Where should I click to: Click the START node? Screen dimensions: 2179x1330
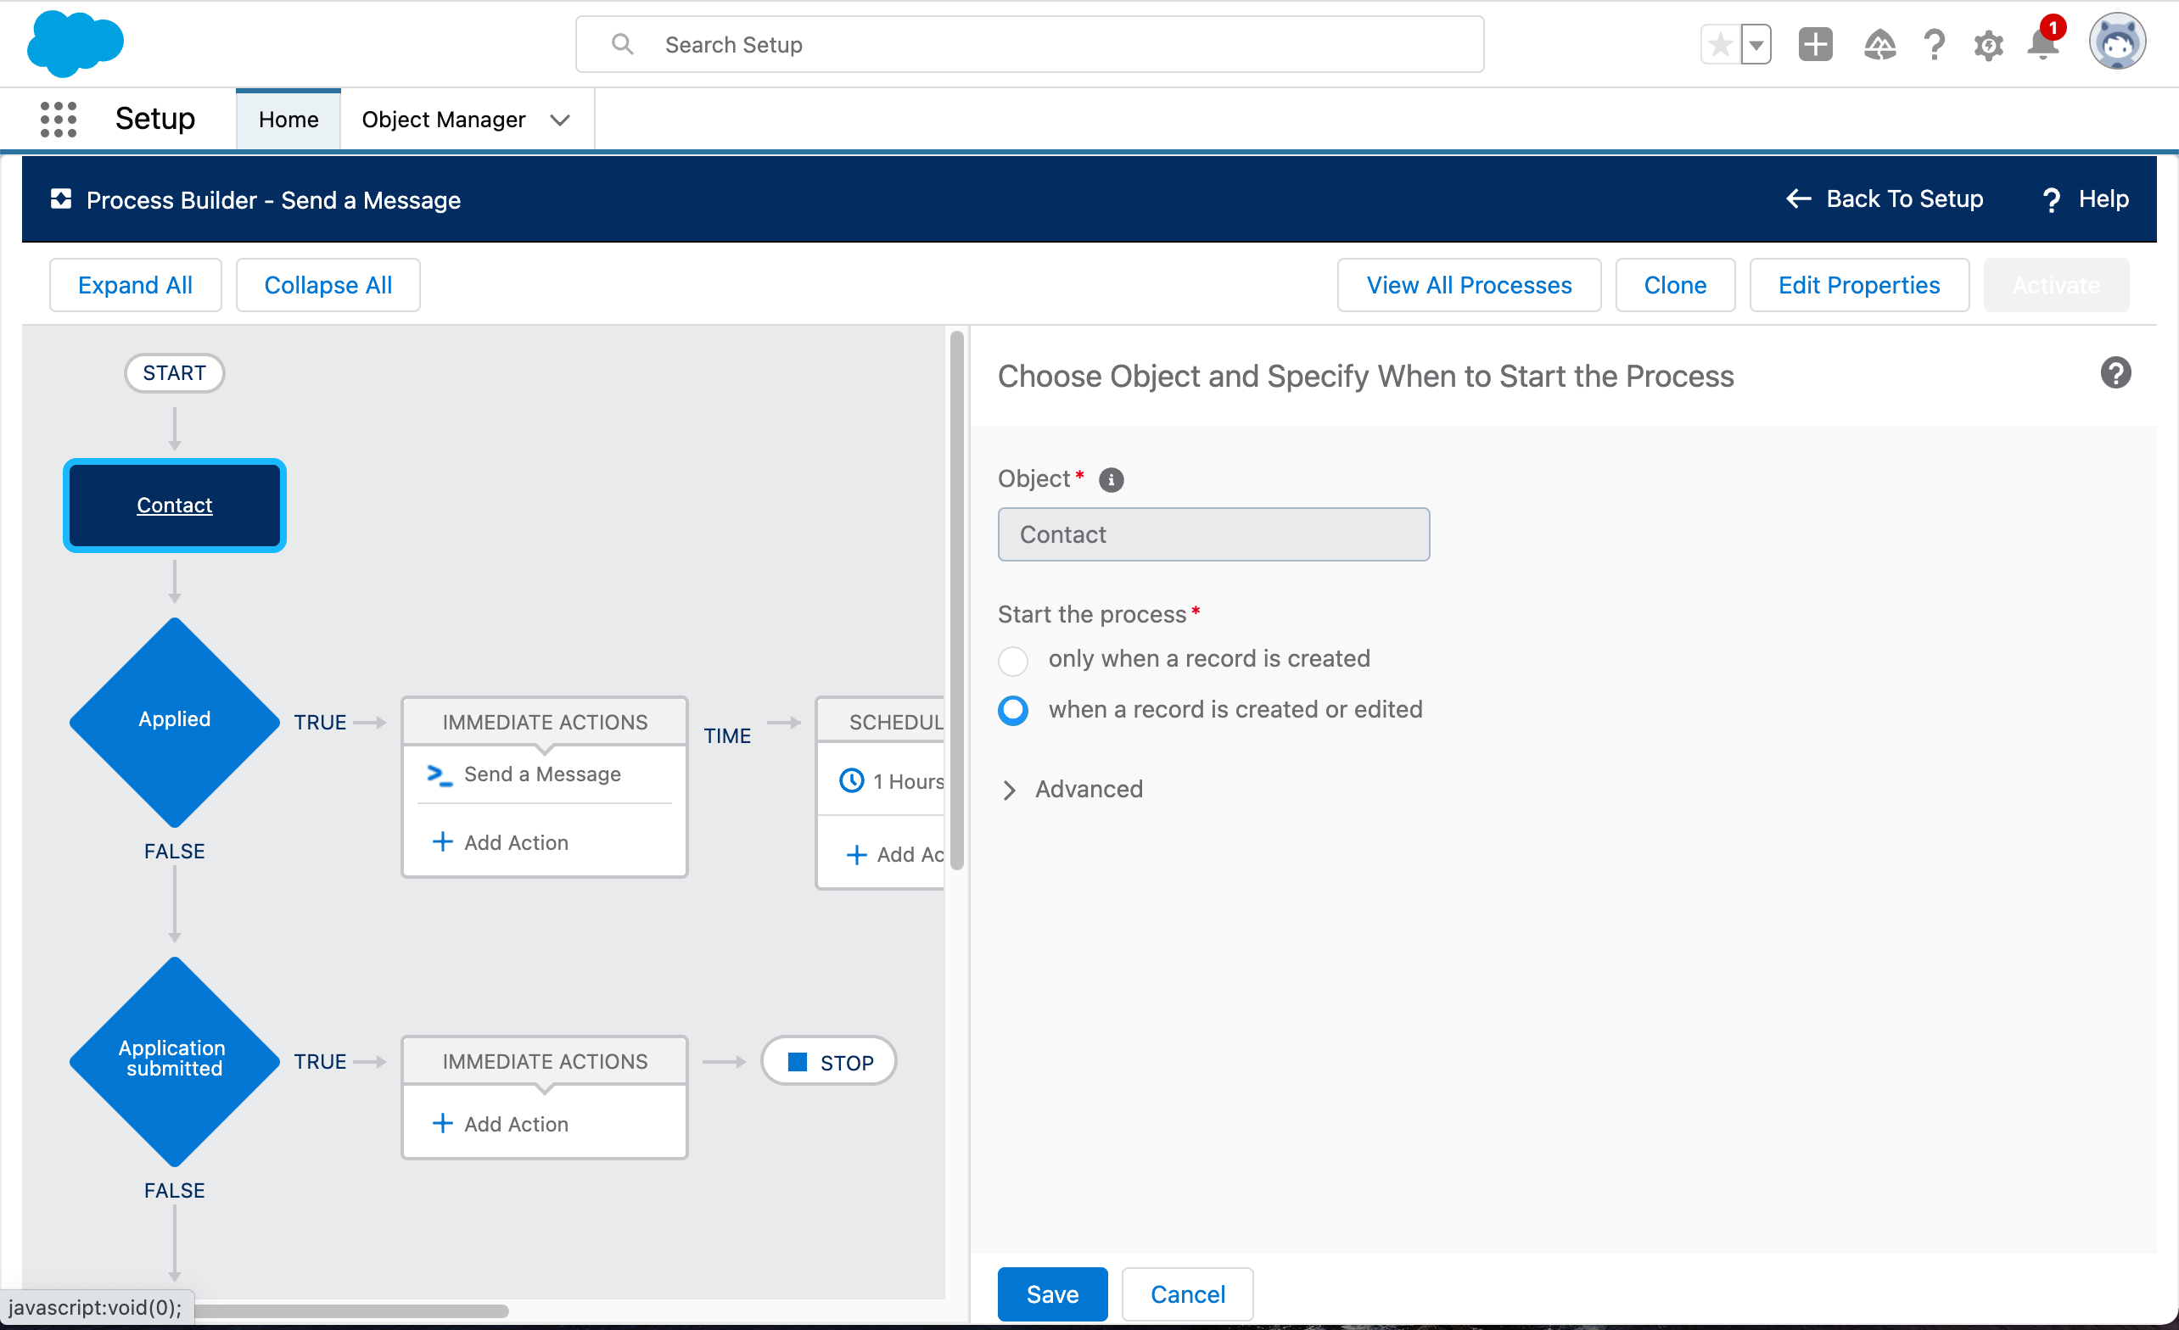pos(174,373)
